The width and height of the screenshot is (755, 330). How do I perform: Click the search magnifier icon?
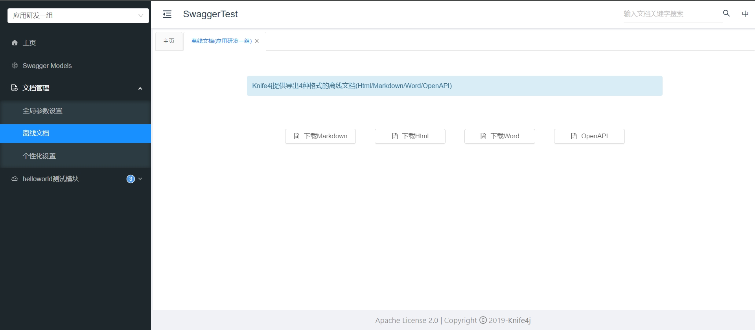(x=726, y=13)
